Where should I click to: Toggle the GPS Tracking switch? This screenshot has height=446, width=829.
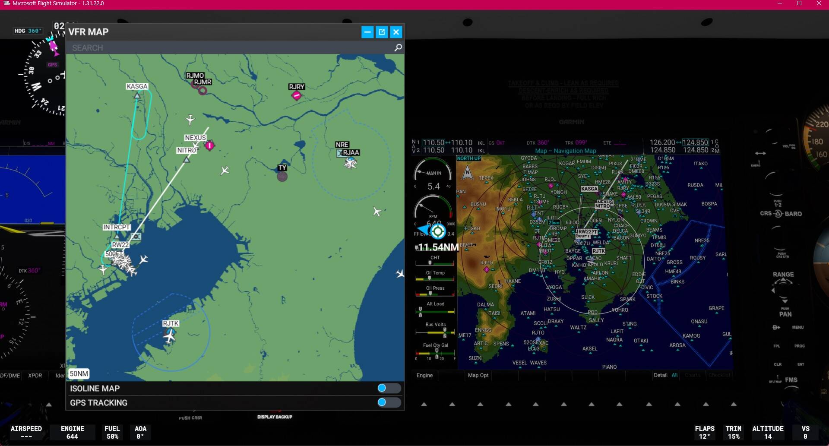389,402
